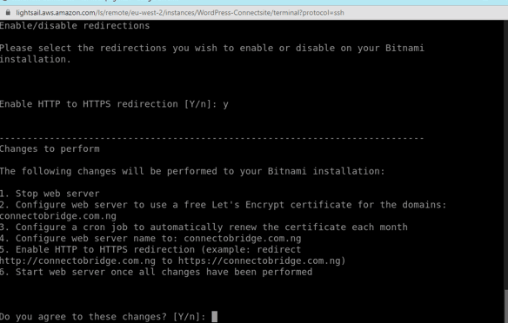
Task: Click '2. Configure web server to use a free Let's Encrypt' line
Action: (x=223, y=205)
